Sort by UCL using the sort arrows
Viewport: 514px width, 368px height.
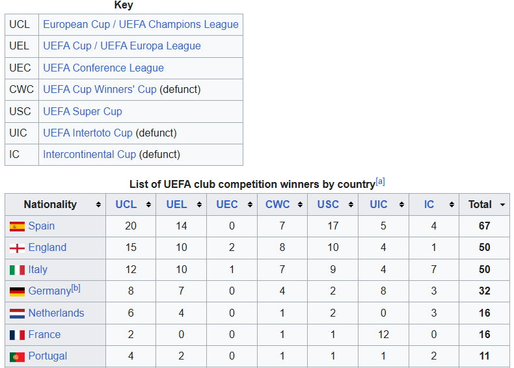(x=148, y=205)
